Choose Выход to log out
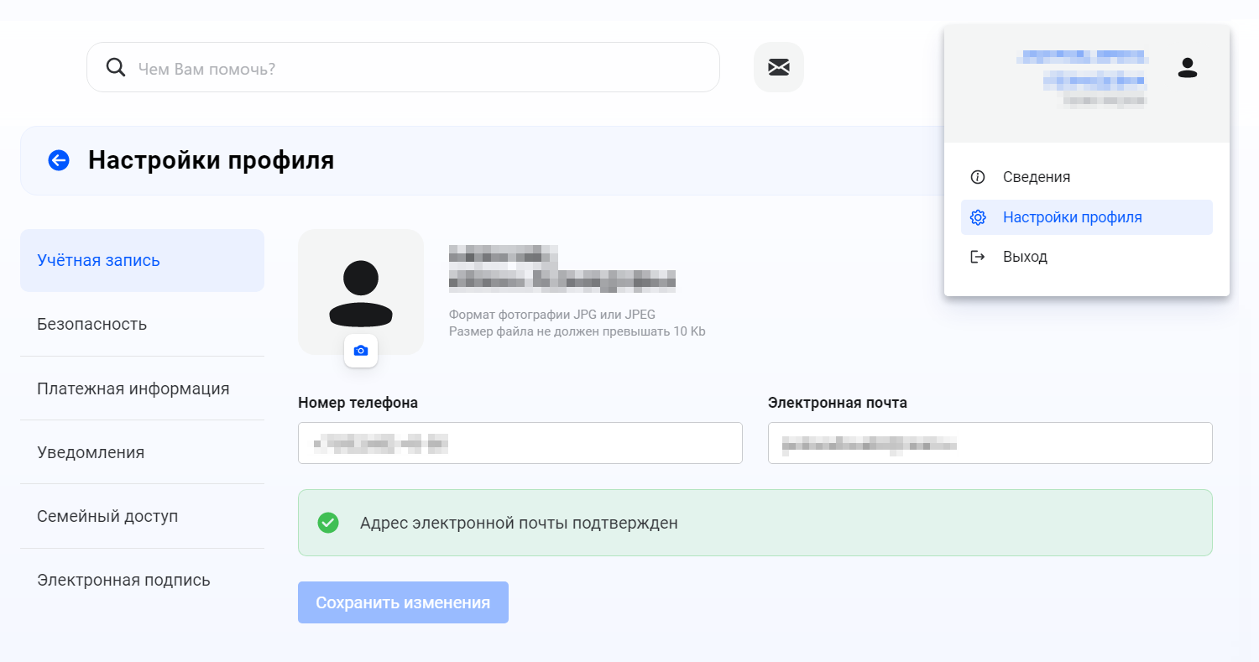The height and width of the screenshot is (662, 1259). coord(1087,257)
